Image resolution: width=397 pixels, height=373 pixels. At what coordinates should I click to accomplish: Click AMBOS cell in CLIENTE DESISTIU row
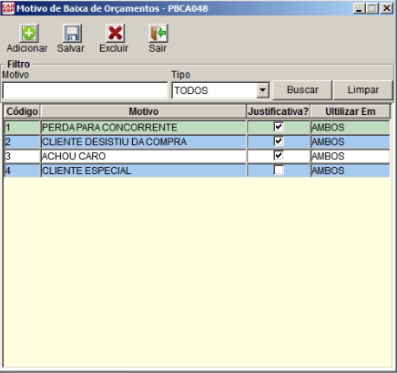tap(351, 141)
